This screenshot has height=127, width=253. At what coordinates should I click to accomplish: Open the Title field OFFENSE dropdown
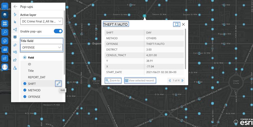(x=41, y=48)
